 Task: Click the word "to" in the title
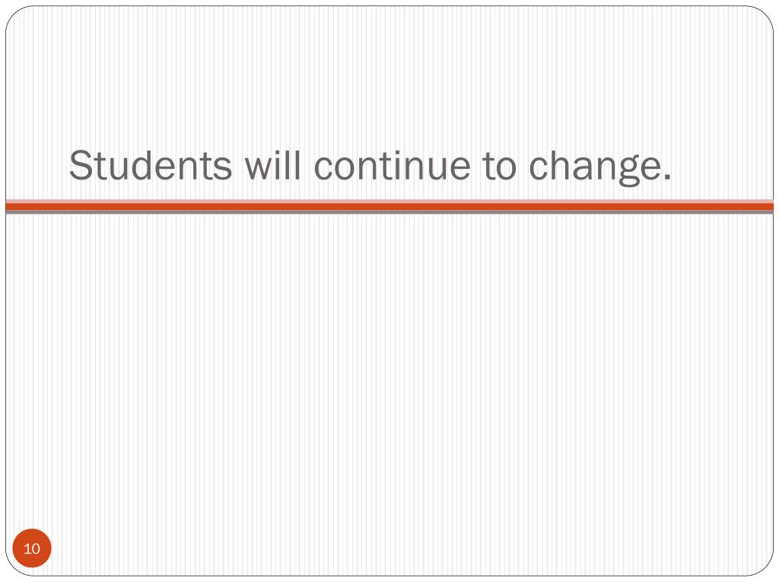click(x=499, y=166)
